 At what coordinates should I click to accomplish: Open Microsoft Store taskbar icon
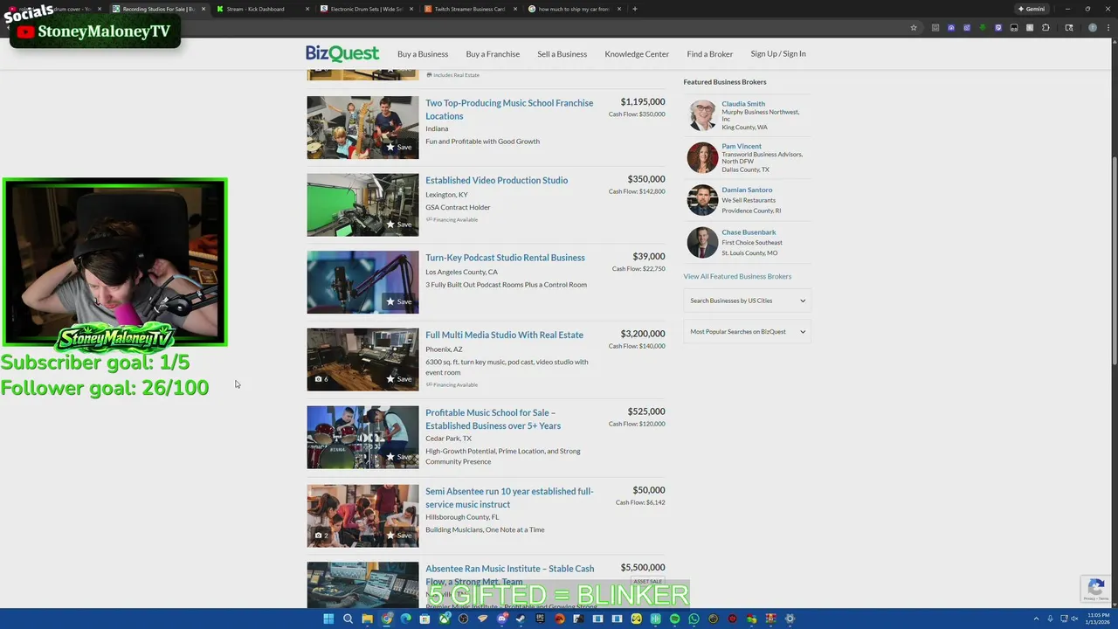[x=424, y=619]
